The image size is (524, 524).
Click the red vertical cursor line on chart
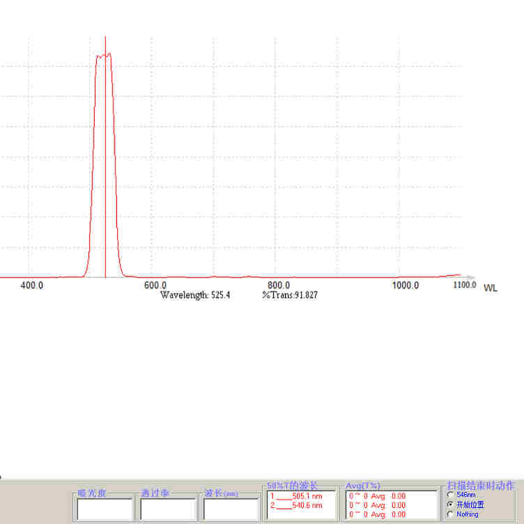click(106, 157)
